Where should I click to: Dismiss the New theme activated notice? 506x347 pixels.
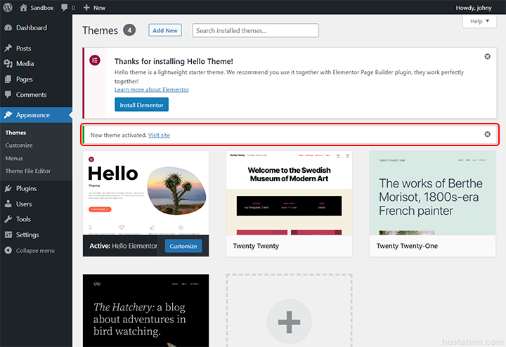coord(488,134)
